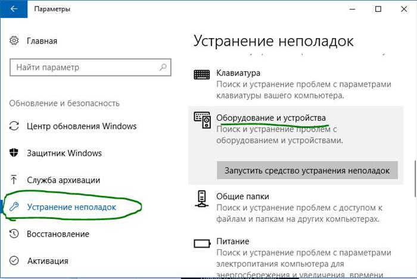Select Оборудование и устройства troubleshooter title

click(x=271, y=118)
